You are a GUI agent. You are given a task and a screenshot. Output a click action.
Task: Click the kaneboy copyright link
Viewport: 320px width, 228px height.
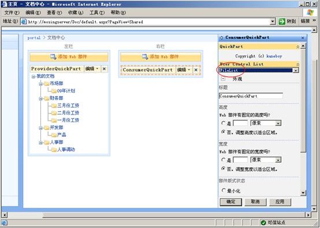tap(274, 56)
